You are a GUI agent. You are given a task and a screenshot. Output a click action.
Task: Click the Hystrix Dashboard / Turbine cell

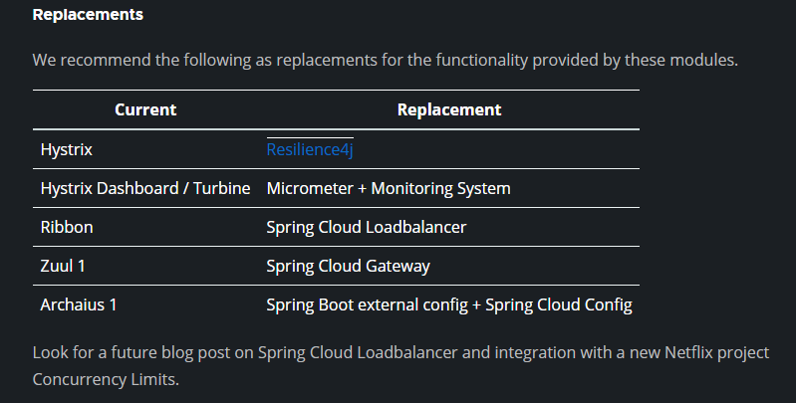click(x=145, y=188)
